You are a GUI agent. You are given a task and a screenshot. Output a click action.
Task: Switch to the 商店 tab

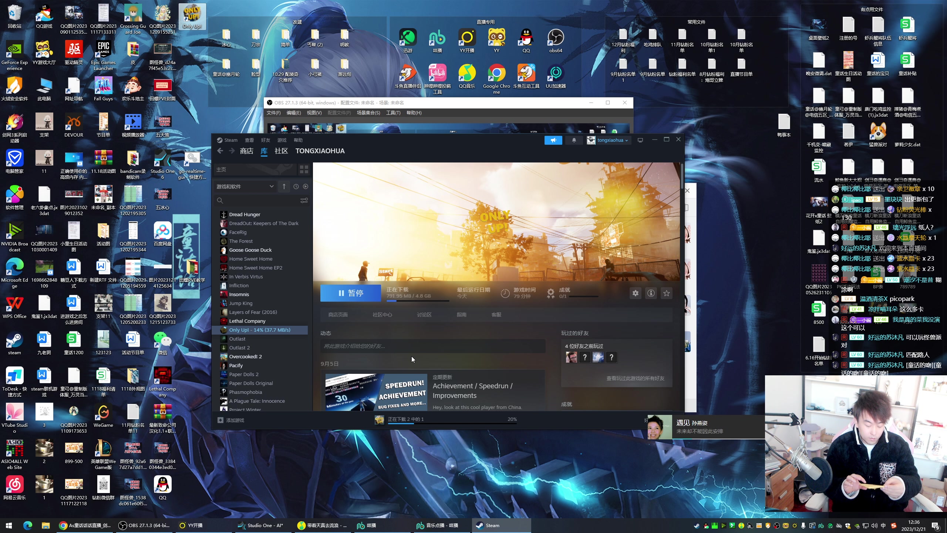[246, 151]
